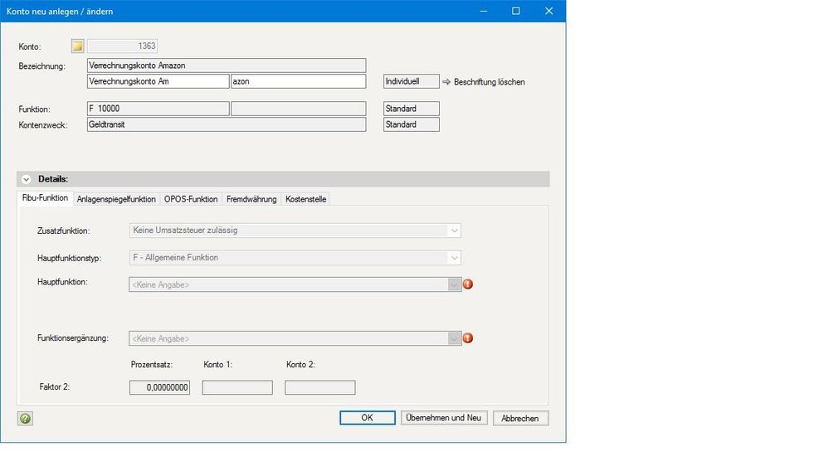Click the Standard button in Kontenzweck row
The width and height of the screenshot is (829, 466).
(412, 124)
